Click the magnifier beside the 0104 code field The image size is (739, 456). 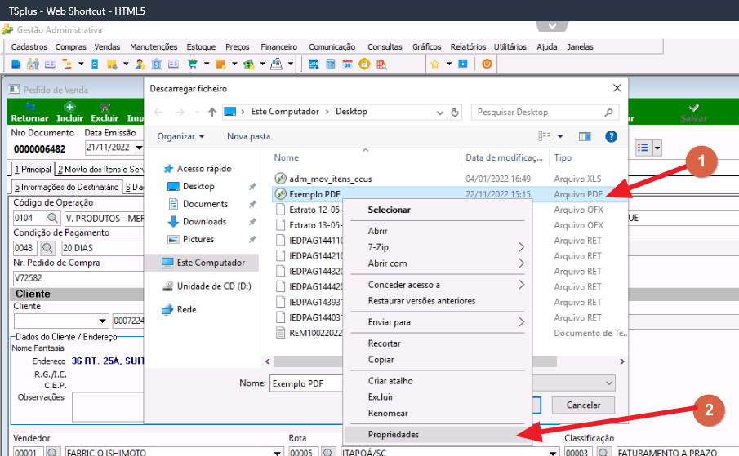point(52,218)
